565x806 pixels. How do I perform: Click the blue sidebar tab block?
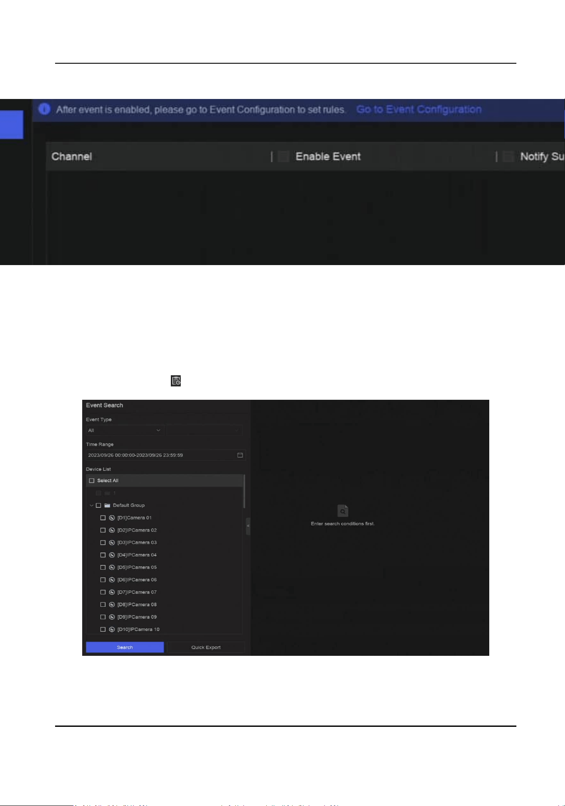(12, 125)
